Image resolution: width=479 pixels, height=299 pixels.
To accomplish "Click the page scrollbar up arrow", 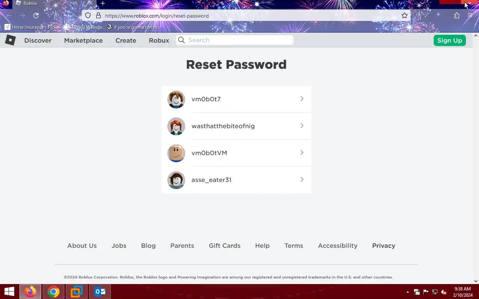I will click(476, 36).
